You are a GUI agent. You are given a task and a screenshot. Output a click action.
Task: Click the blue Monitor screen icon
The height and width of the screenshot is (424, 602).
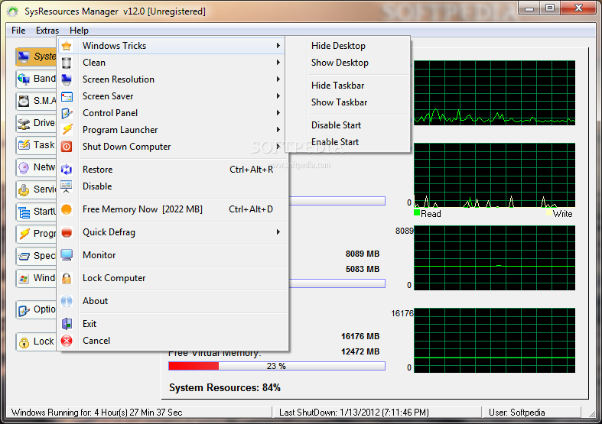click(x=67, y=255)
